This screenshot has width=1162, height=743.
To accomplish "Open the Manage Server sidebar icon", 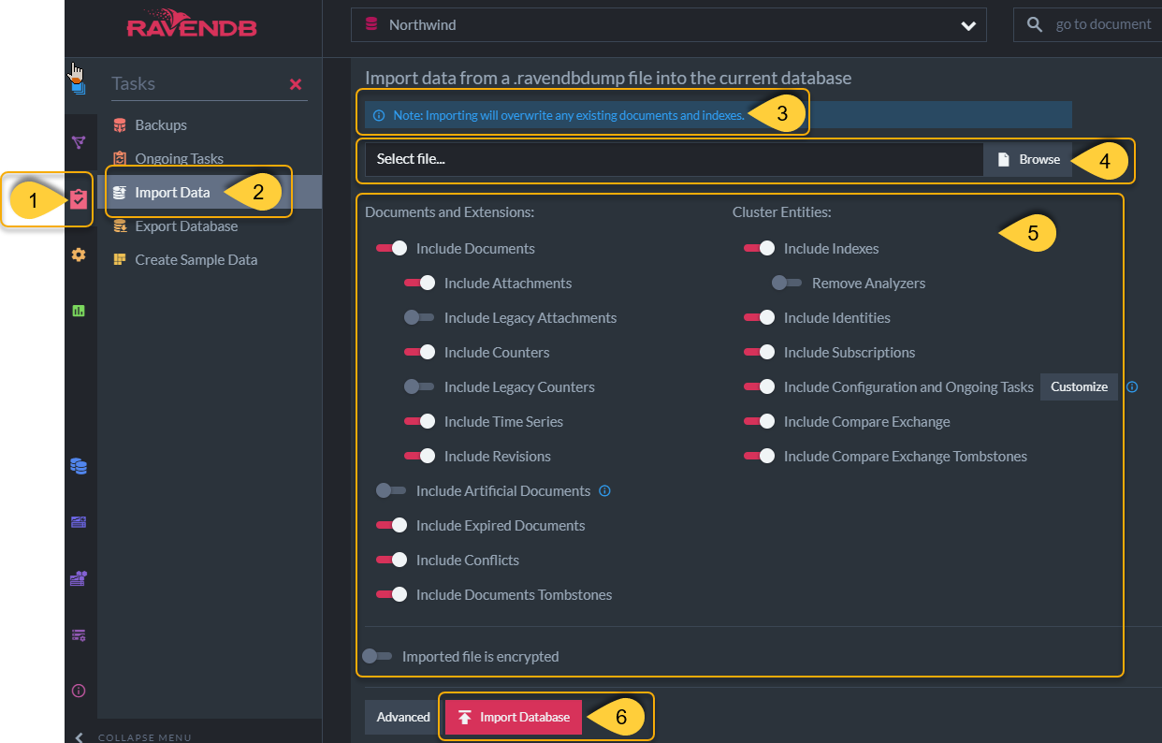I will (79, 522).
